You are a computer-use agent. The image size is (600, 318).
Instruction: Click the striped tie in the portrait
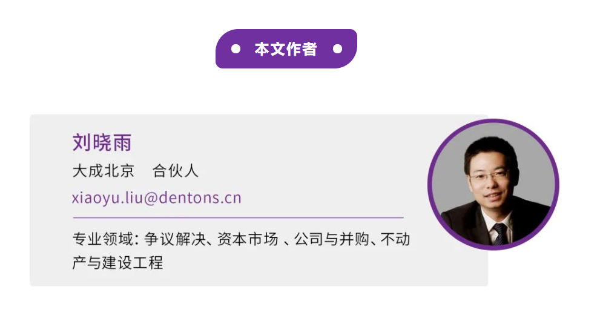coord(499,233)
